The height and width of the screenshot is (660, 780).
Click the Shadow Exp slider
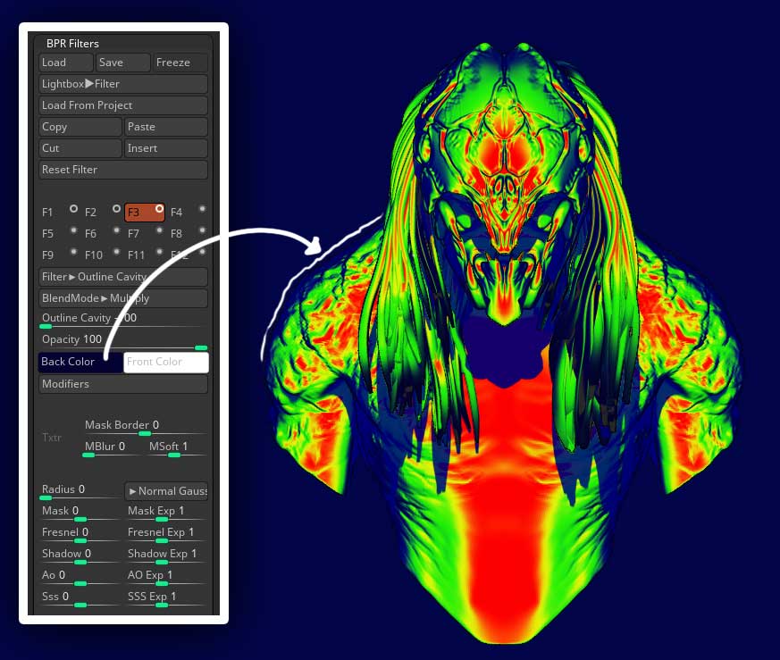(x=166, y=555)
